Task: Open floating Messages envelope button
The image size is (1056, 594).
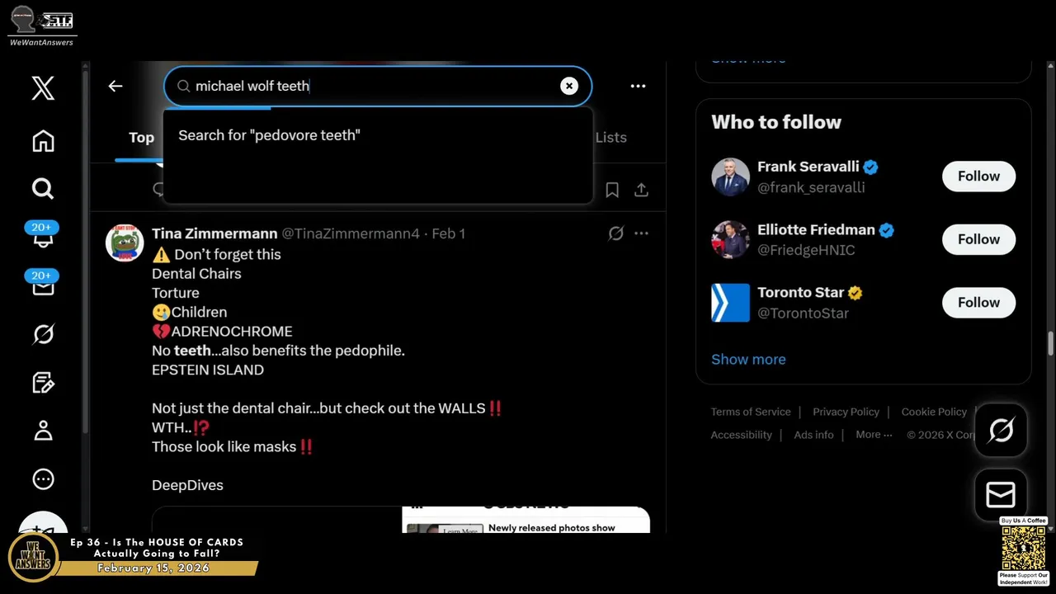Action: pyautogui.click(x=1001, y=495)
